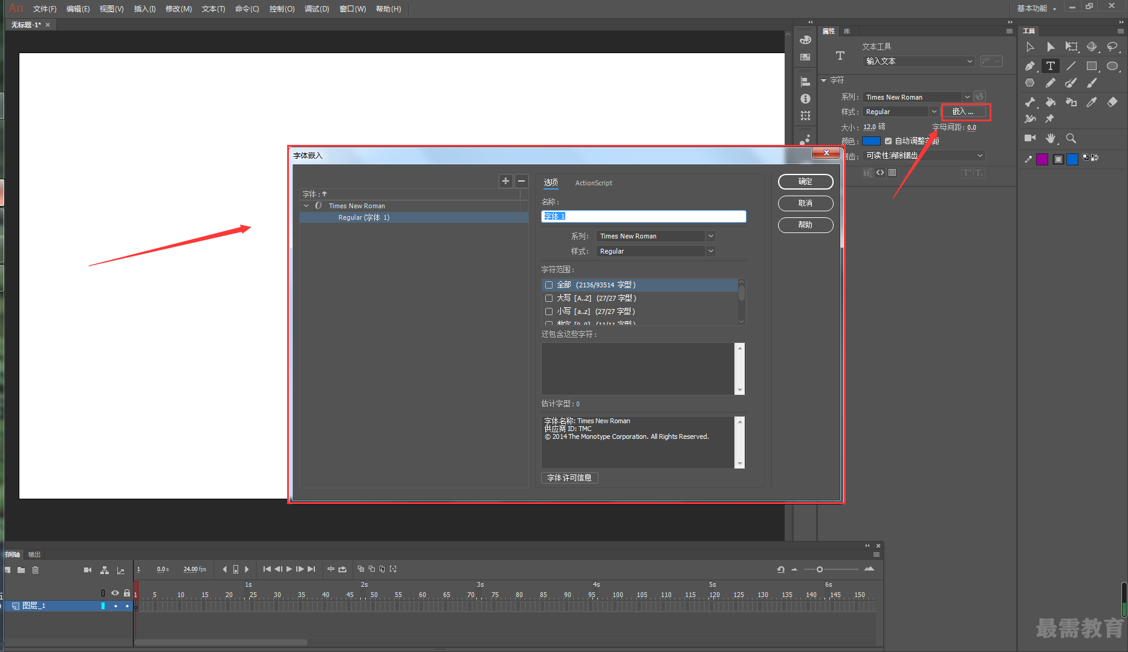The image size is (1128, 652).
Task: Click the plus button to add font
Action: coord(505,181)
